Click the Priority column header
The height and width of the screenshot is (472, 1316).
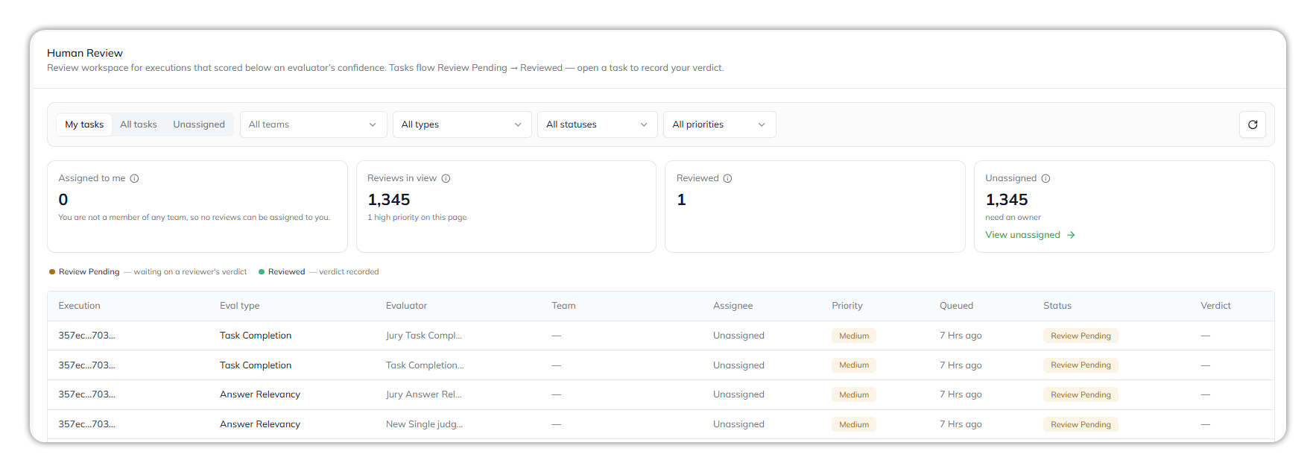coord(847,306)
